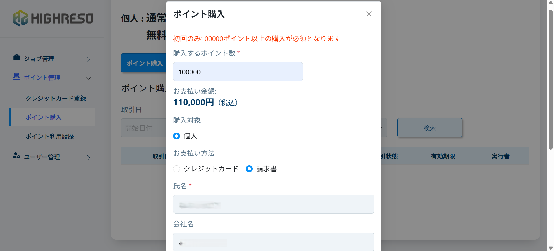This screenshot has width=554, height=251.
Task: Click the user-gear icon for ユーザー管理
Action: tap(16, 156)
